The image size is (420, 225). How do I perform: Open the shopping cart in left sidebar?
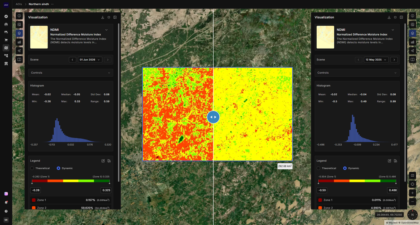point(6,40)
